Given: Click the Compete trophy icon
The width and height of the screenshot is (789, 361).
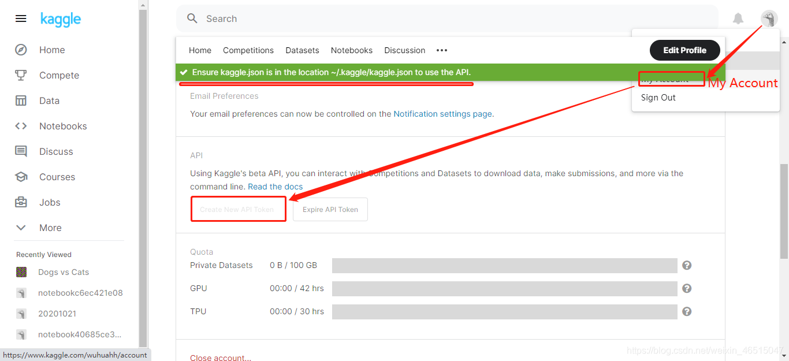Looking at the screenshot, I should 21,75.
